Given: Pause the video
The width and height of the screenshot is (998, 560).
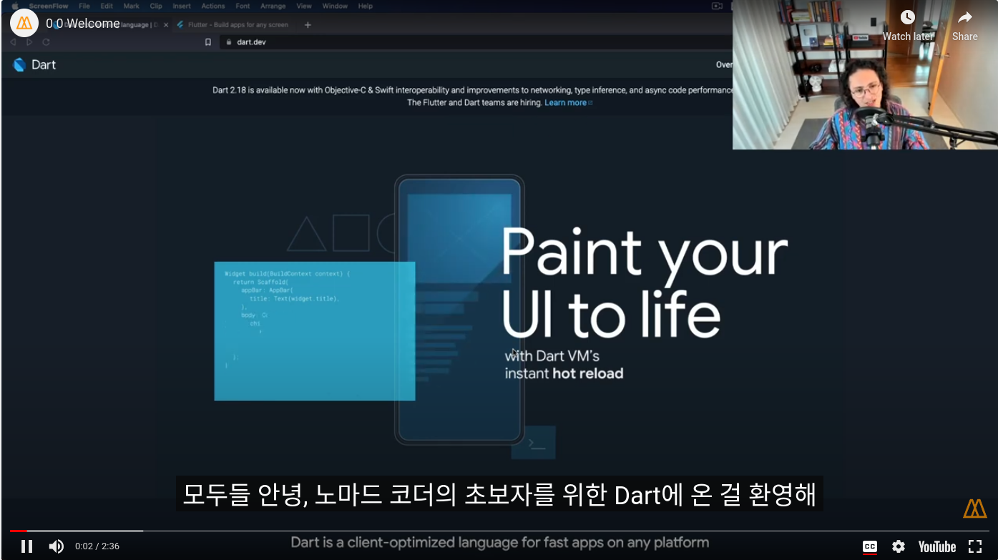Looking at the screenshot, I should click(x=26, y=546).
